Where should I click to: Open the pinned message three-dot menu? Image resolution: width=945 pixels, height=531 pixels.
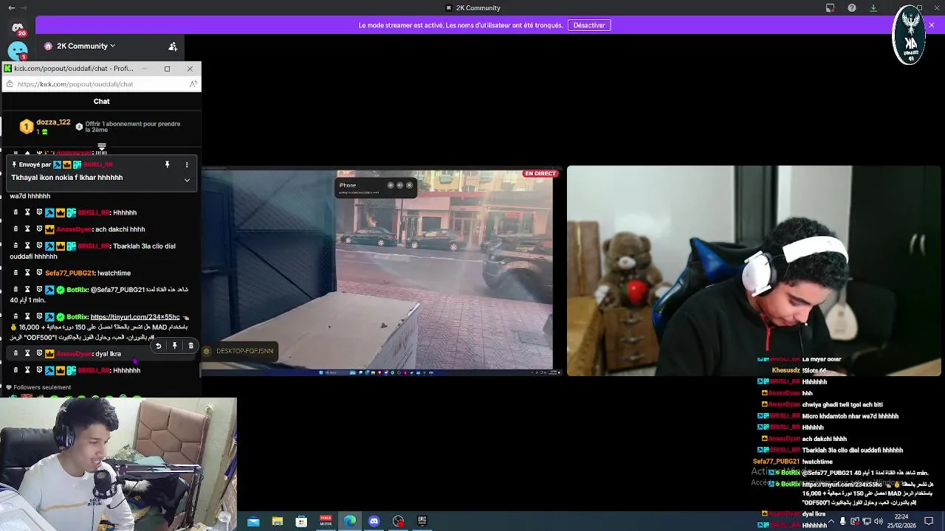click(x=187, y=164)
